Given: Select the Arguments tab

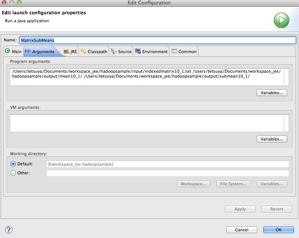Looking at the screenshot, I should pos(42,52).
